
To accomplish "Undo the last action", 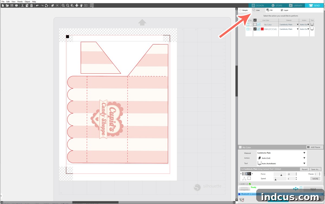I will point(37,5).
